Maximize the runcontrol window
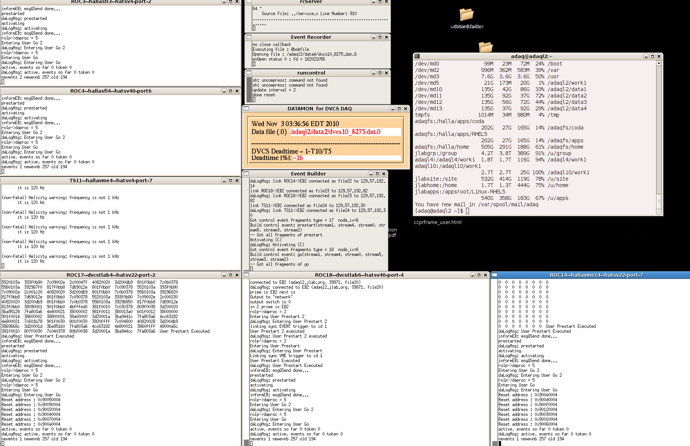Screen dimensions: 690x446 pos(380,73)
